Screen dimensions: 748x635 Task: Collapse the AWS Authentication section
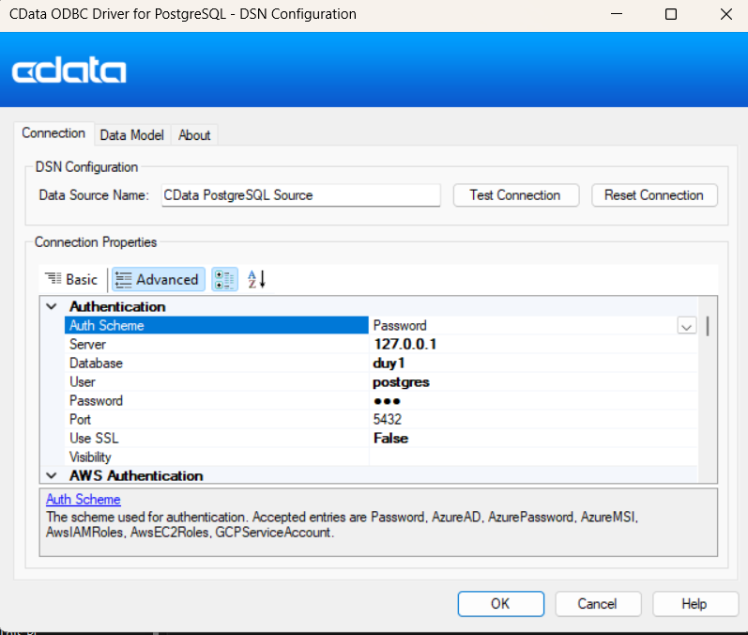point(52,475)
